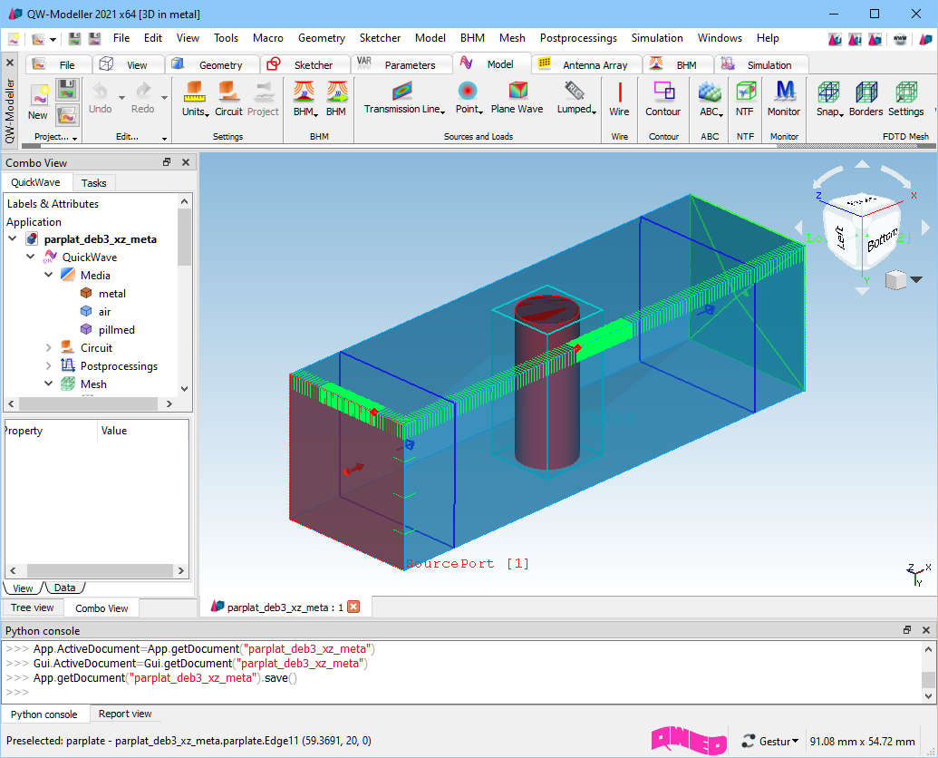Click the NTF box tool
Screen dimensions: 938x758
pyautogui.click(x=745, y=99)
